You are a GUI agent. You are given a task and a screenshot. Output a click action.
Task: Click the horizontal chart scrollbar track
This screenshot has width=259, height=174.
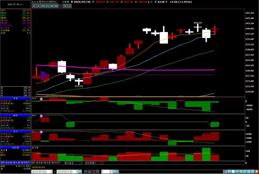click(x=172, y=172)
